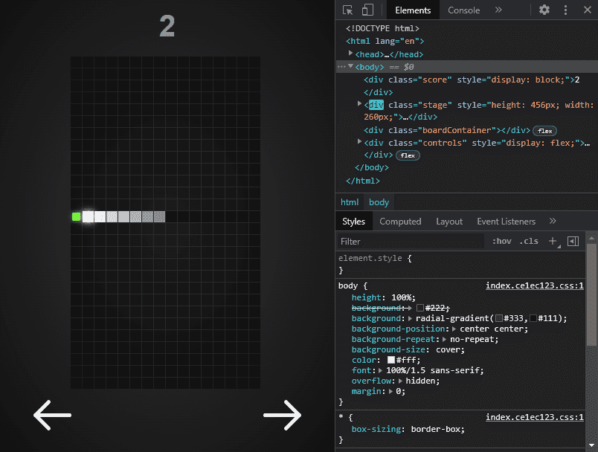Click the #fff color swatch
This screenshot has height=452, width=598.
tap(391, 360)
